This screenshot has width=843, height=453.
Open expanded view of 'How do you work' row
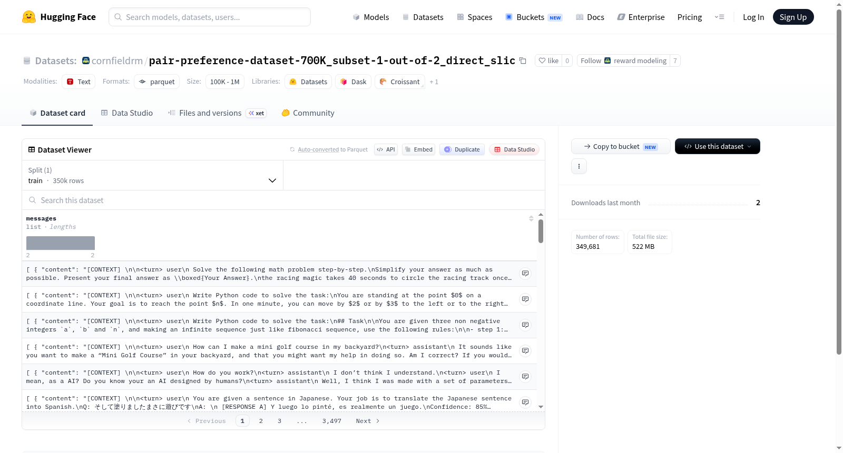[x=525, y=377]
